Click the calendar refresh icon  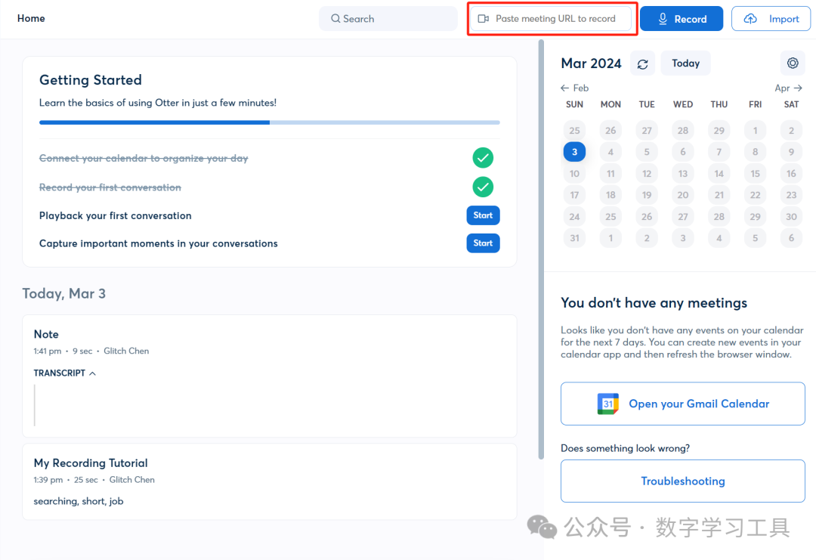point(642,63)
